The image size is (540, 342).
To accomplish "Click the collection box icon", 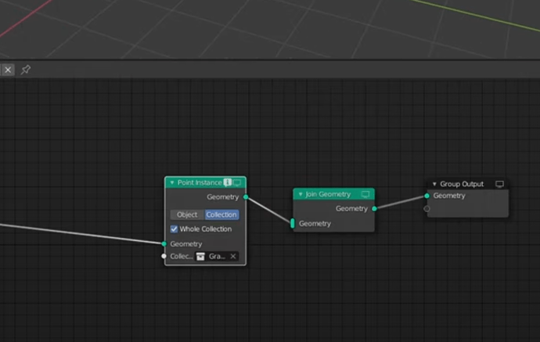I will point(200,256).
